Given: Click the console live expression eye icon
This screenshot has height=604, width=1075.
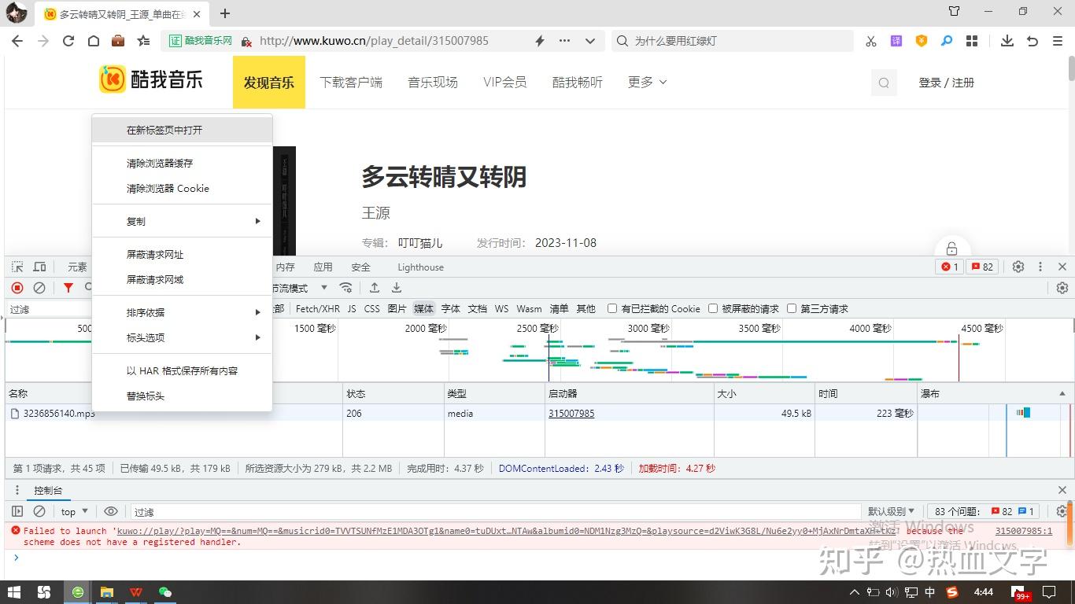Looking at the screenshot, I should [x=111, y=511].
